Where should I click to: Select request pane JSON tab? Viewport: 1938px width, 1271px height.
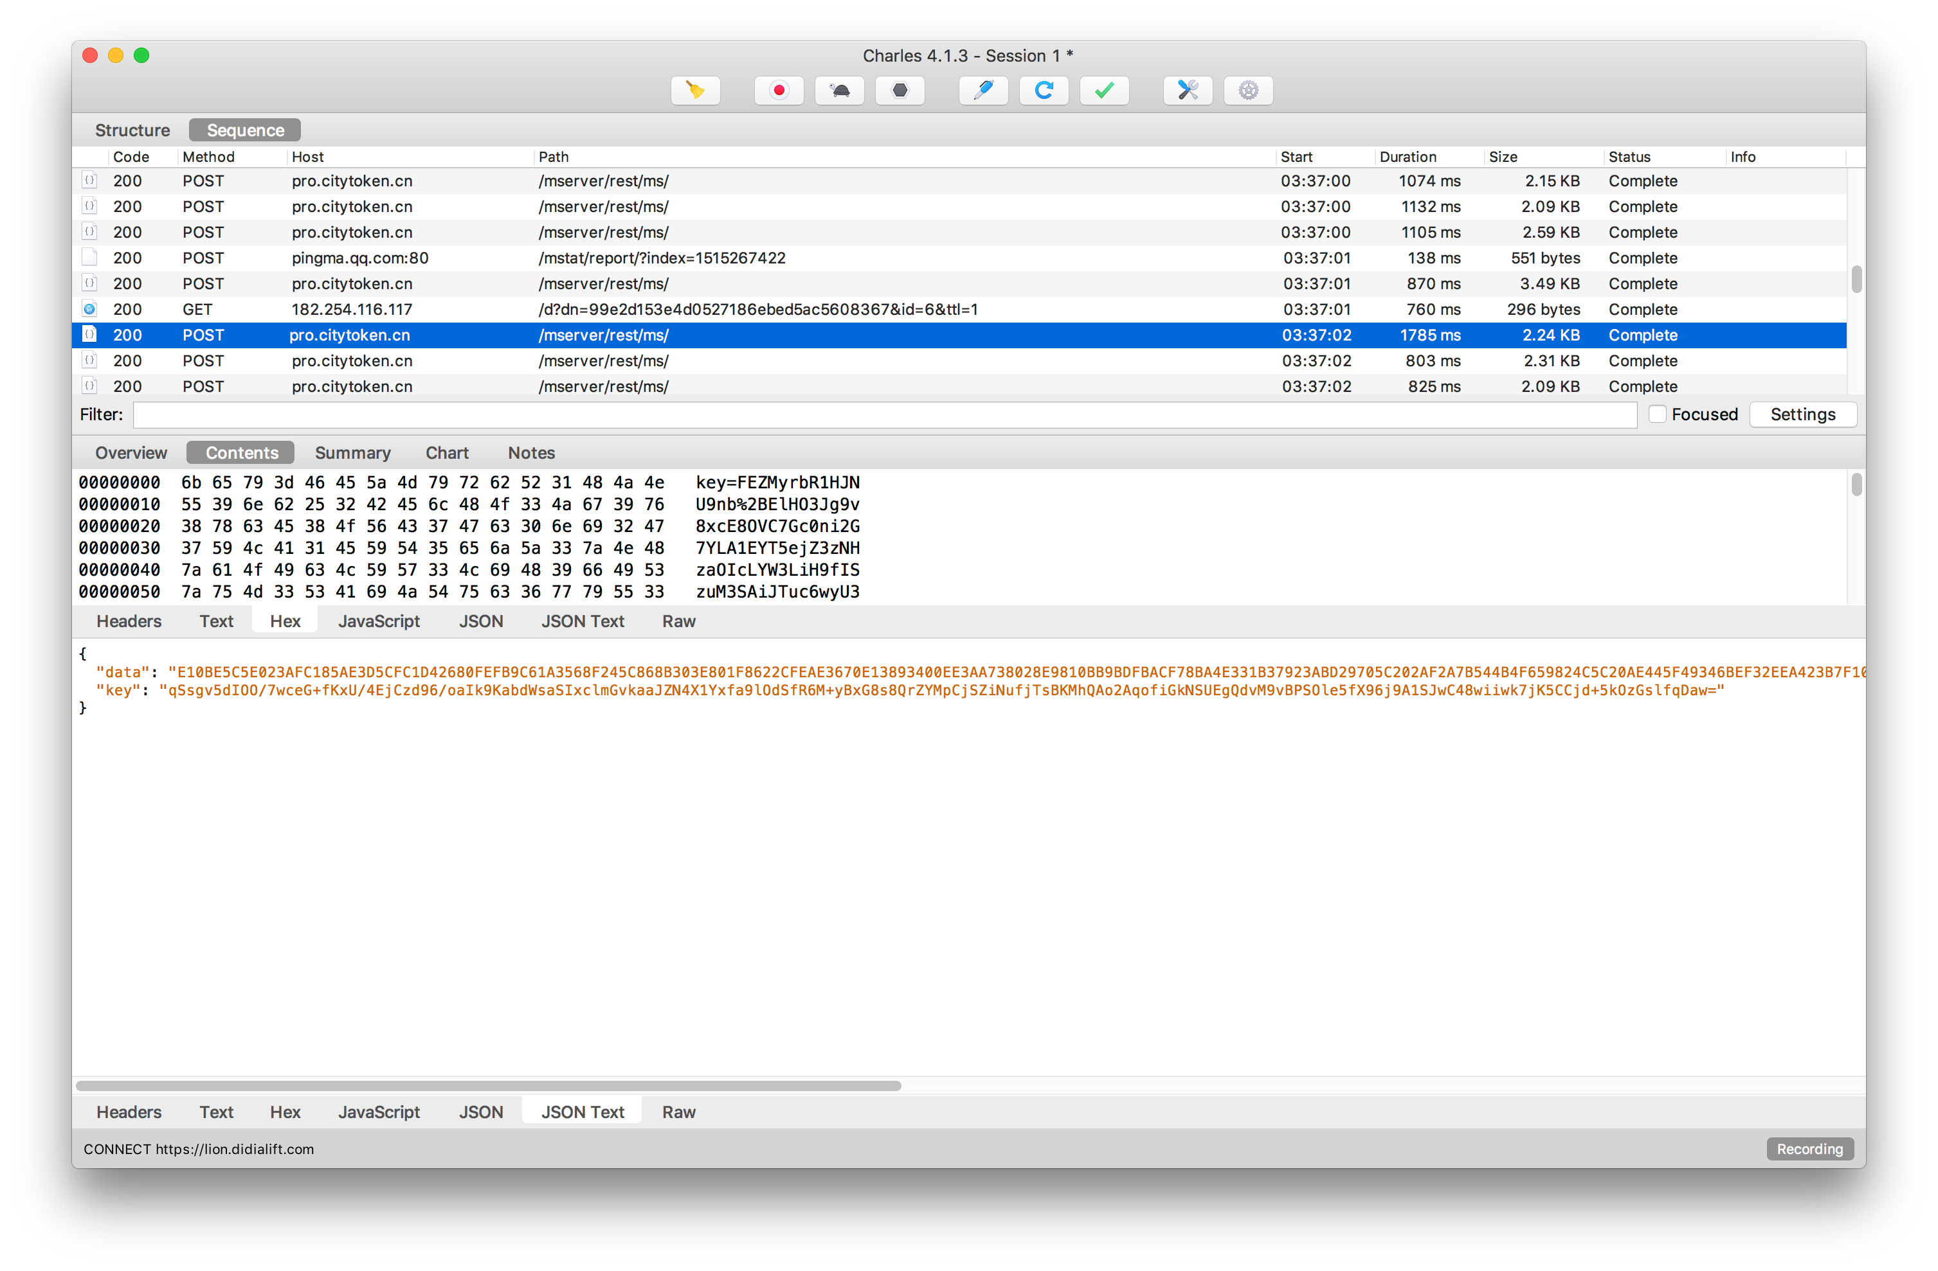point(480,621)
